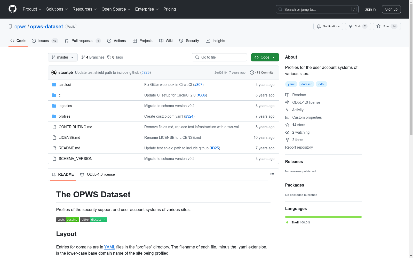Click the Custom properties icon

click(287, 117)
